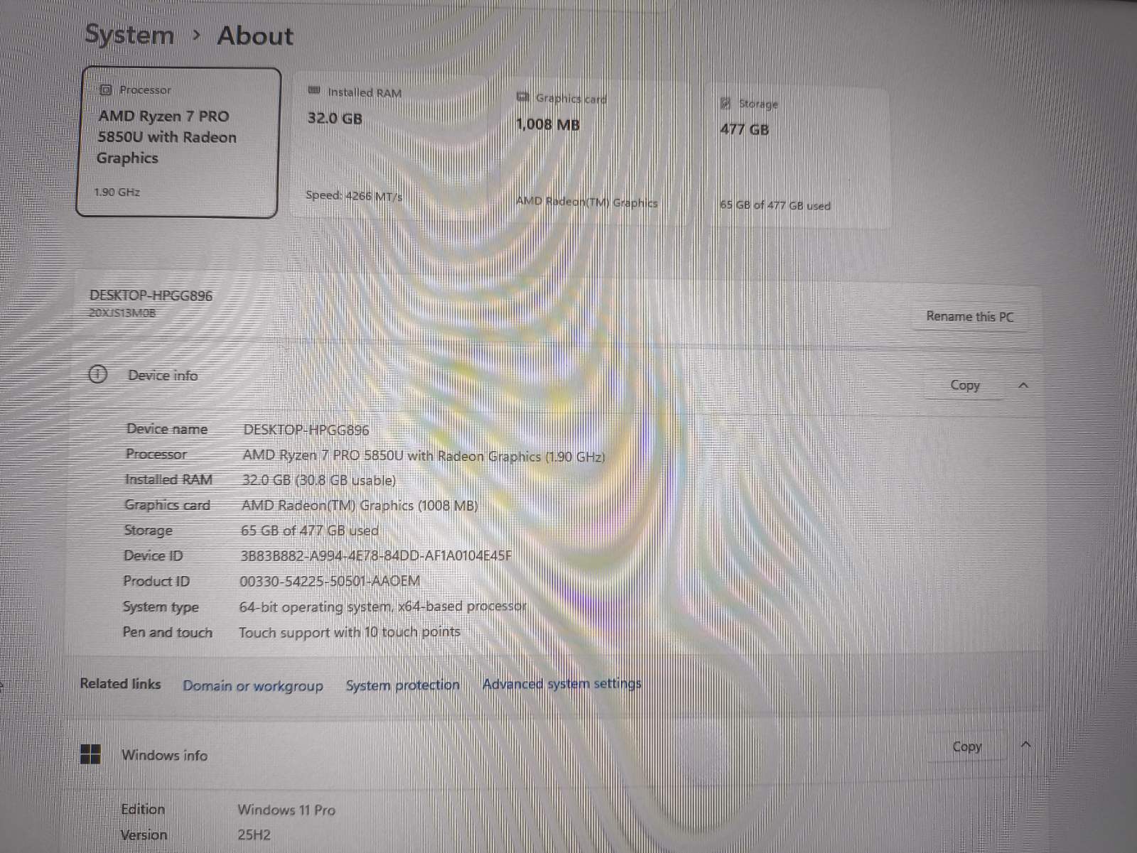
Task: Click the System type label
Action: [161, 607]
